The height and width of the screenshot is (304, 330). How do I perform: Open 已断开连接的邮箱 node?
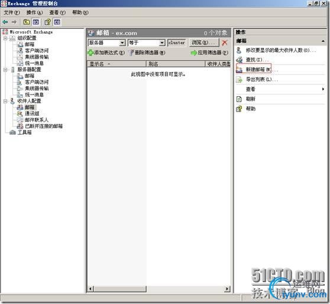44,126
